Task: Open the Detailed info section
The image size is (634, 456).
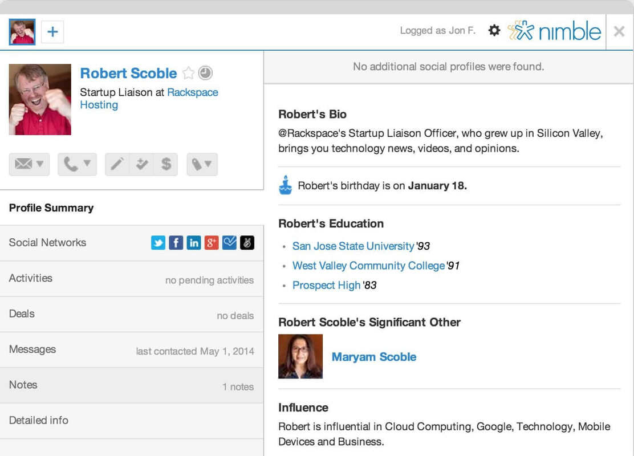Action: pos(38,420)
